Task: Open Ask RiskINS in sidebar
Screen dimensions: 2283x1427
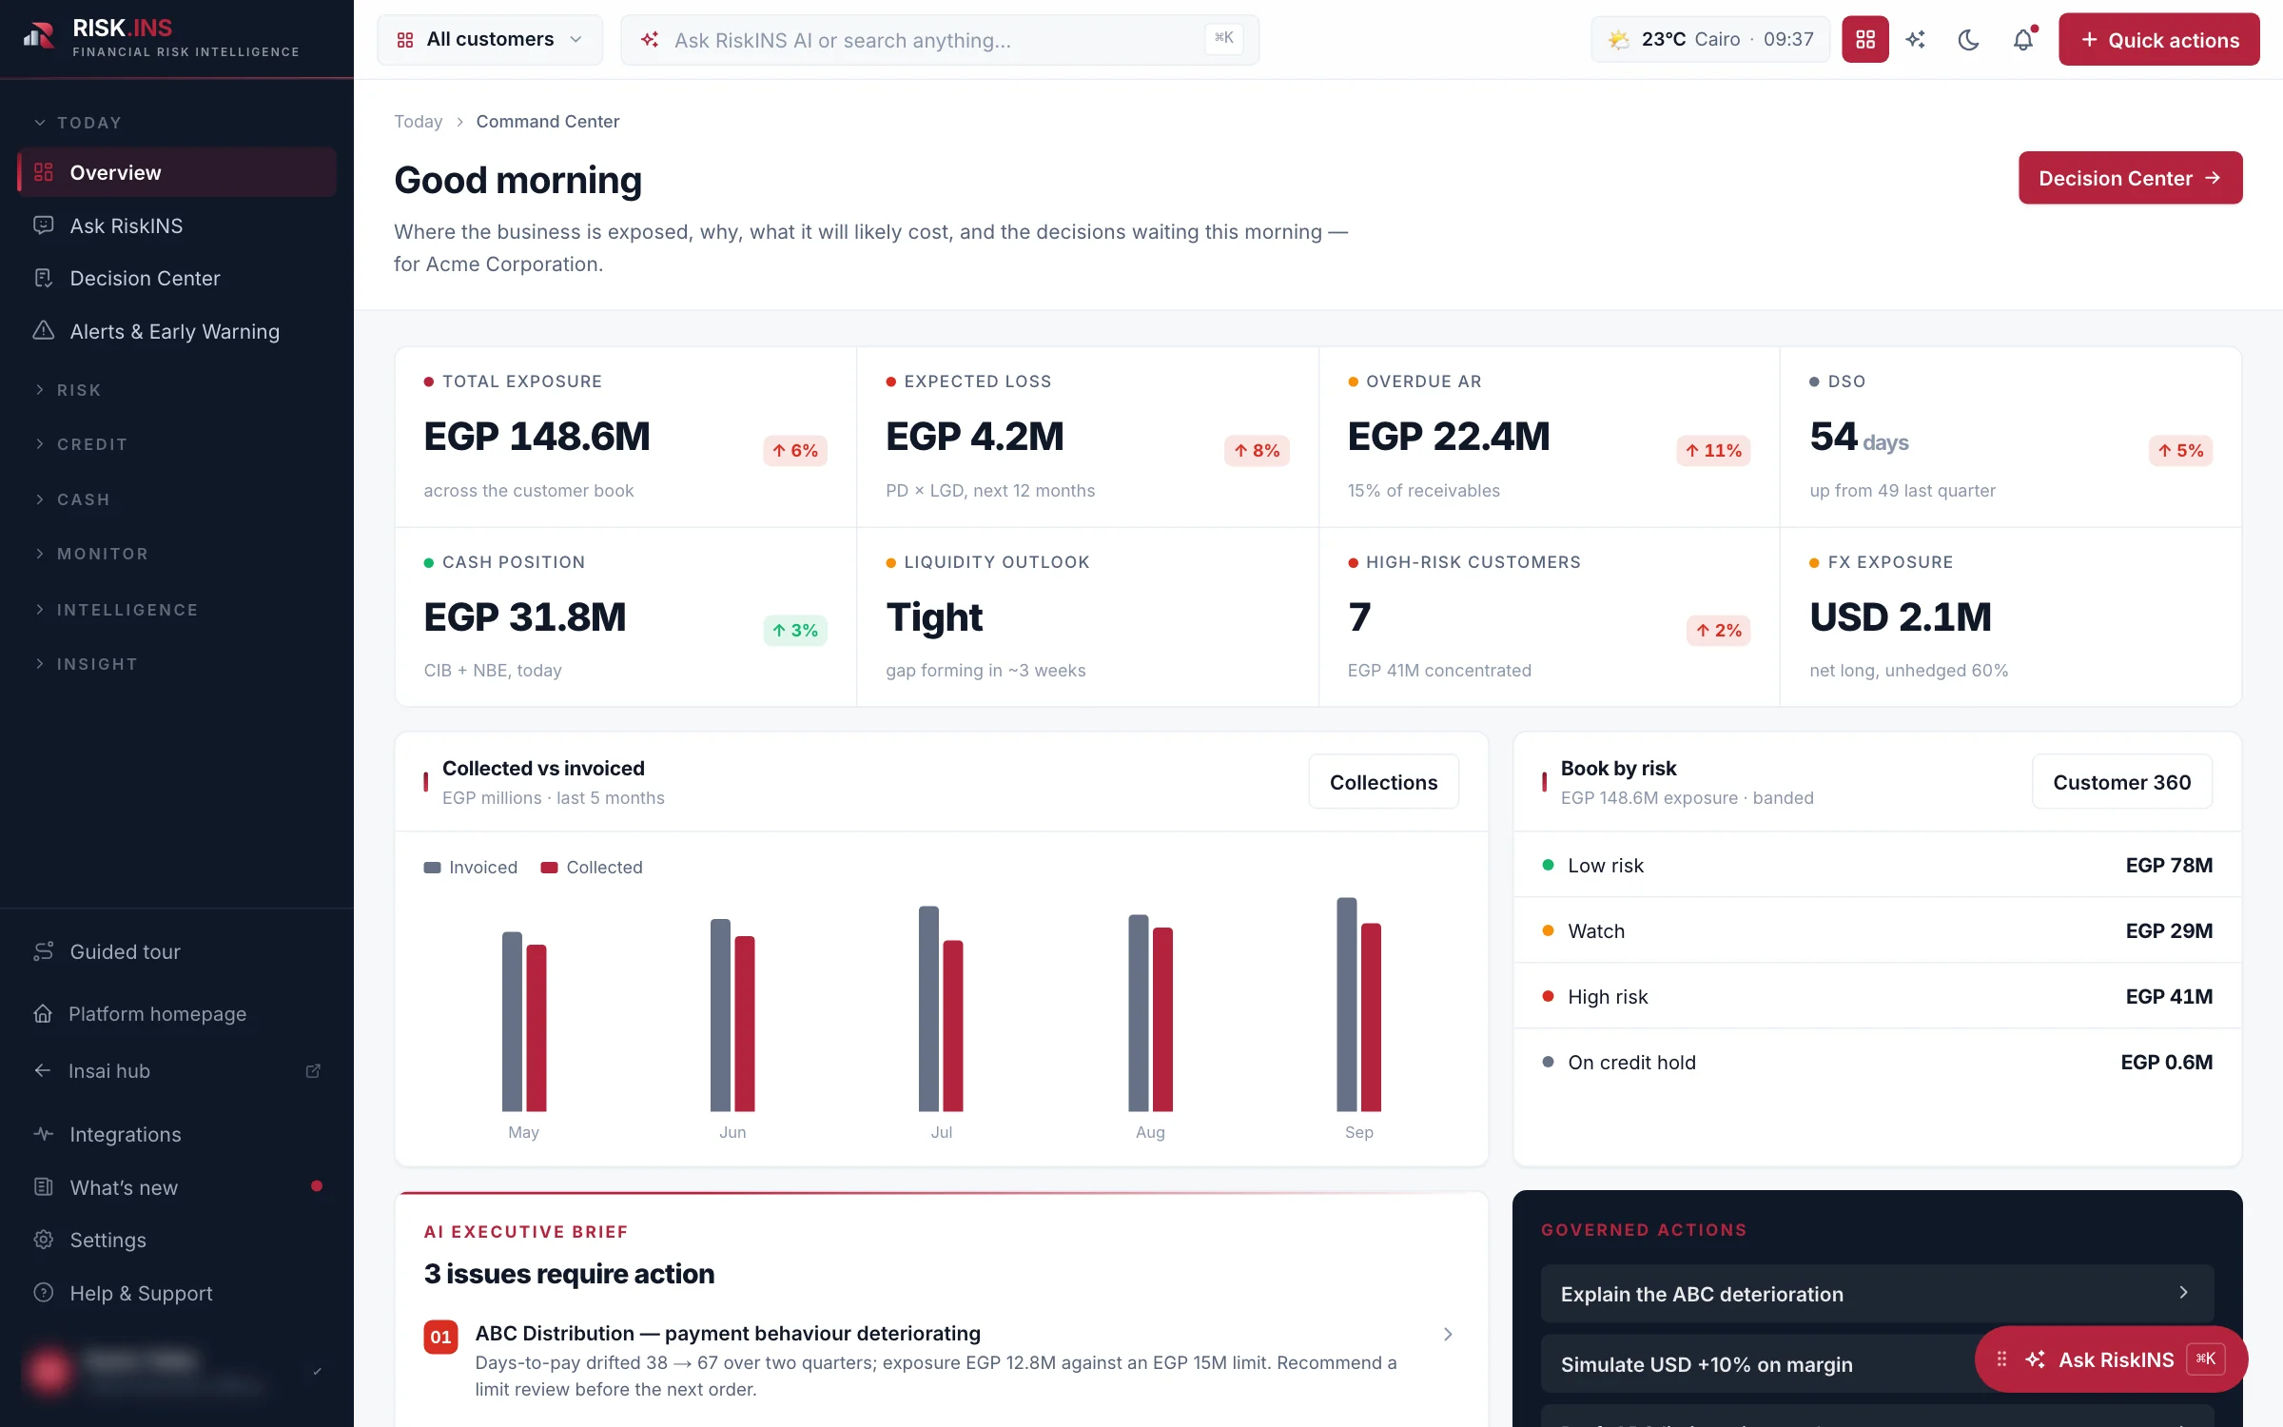Action: (177, 225)
